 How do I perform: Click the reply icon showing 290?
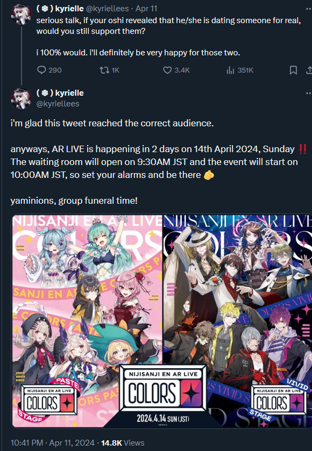[x=49, y=70]
